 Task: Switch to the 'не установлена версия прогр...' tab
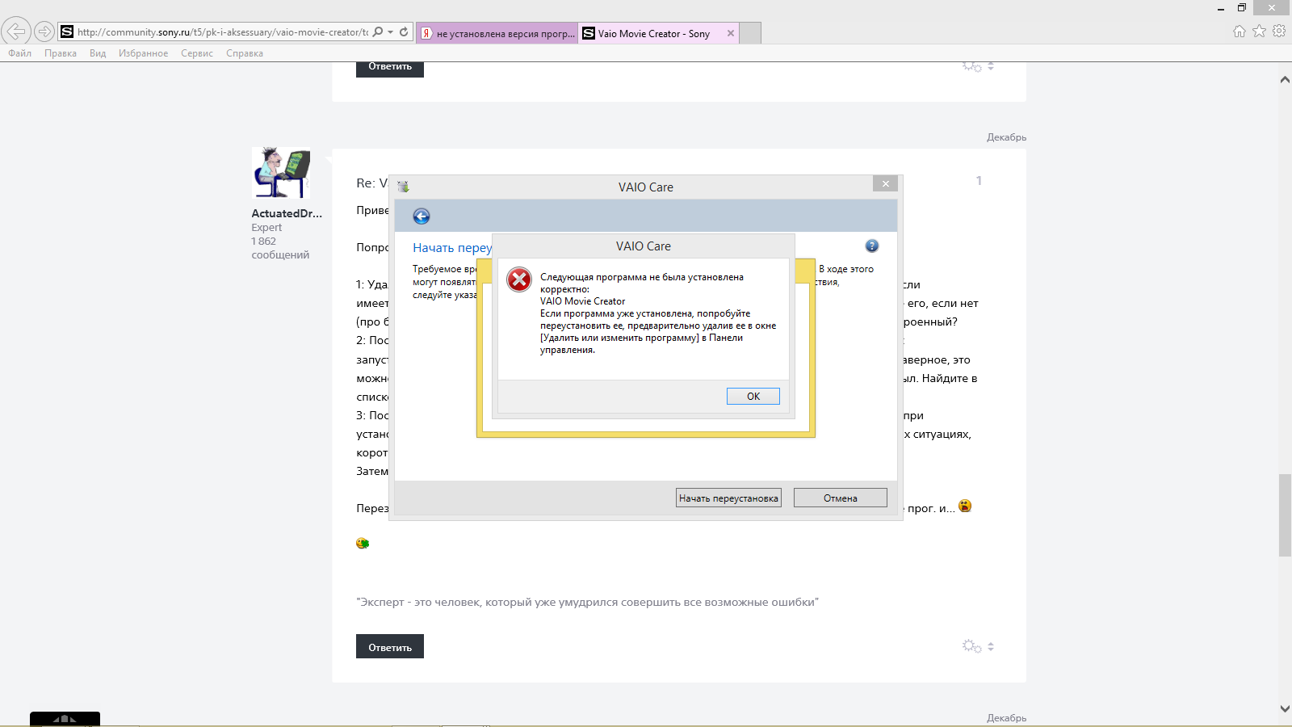coord(497,34)
